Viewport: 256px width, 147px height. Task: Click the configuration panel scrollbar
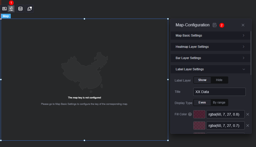251,53
